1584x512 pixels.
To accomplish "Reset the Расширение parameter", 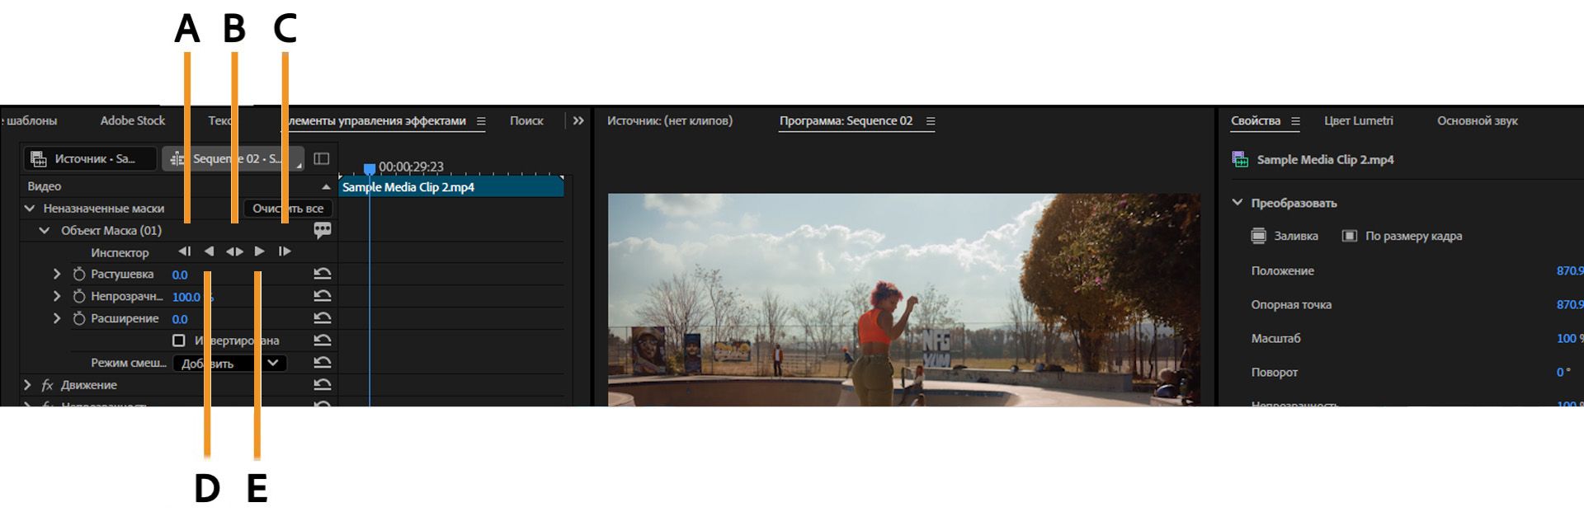I will (x=323, y=318).
